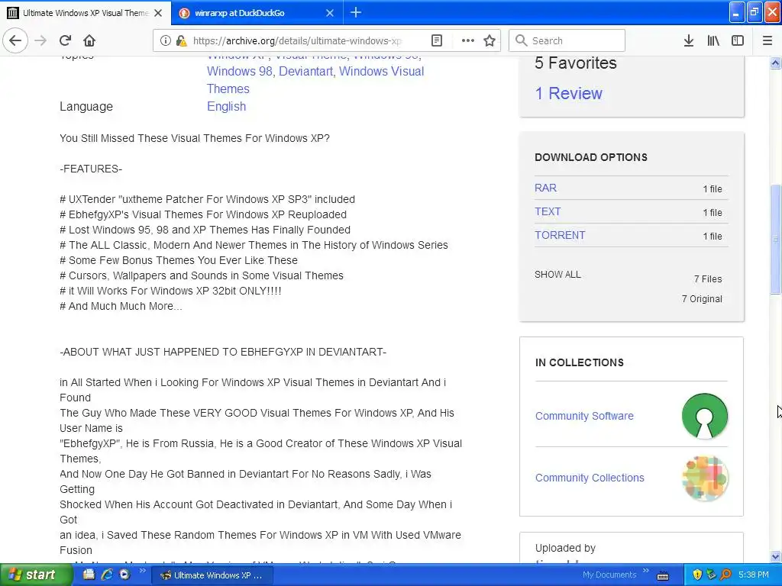Switch to winrarxp at DuckDuckGo tab
The width and height of the screenshot is (782, 586).
pyautogui.click(x=257, y=13)
